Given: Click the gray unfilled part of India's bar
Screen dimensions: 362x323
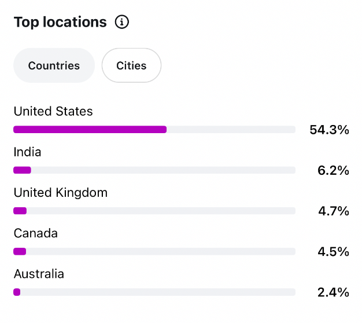Looking at the screenshot, I should click(163, 170).
